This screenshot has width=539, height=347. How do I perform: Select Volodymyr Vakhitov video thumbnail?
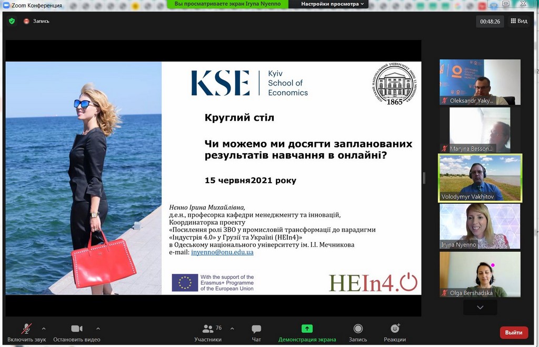point(480,178)
